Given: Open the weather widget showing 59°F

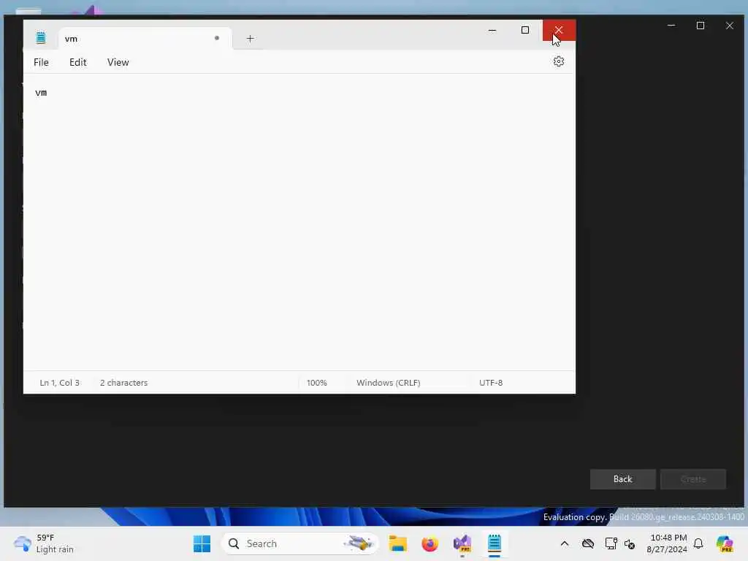Looking at the screenshot, I should [44, 543].
